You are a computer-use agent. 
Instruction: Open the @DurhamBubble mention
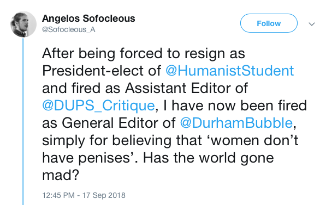pos(236,123)
